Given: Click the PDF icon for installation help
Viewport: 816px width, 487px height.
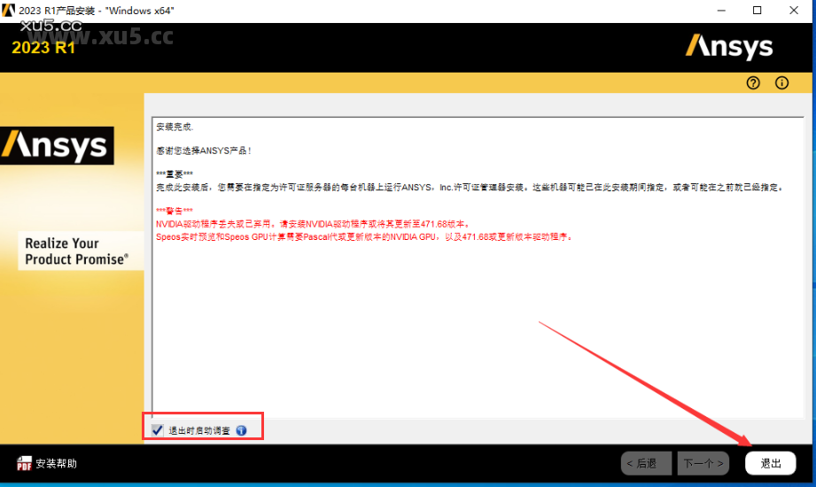Looking at the screenshot, I should (x=24, y=463).
